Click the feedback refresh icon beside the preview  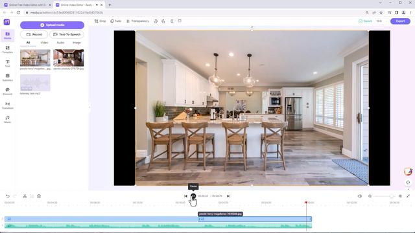408,183
